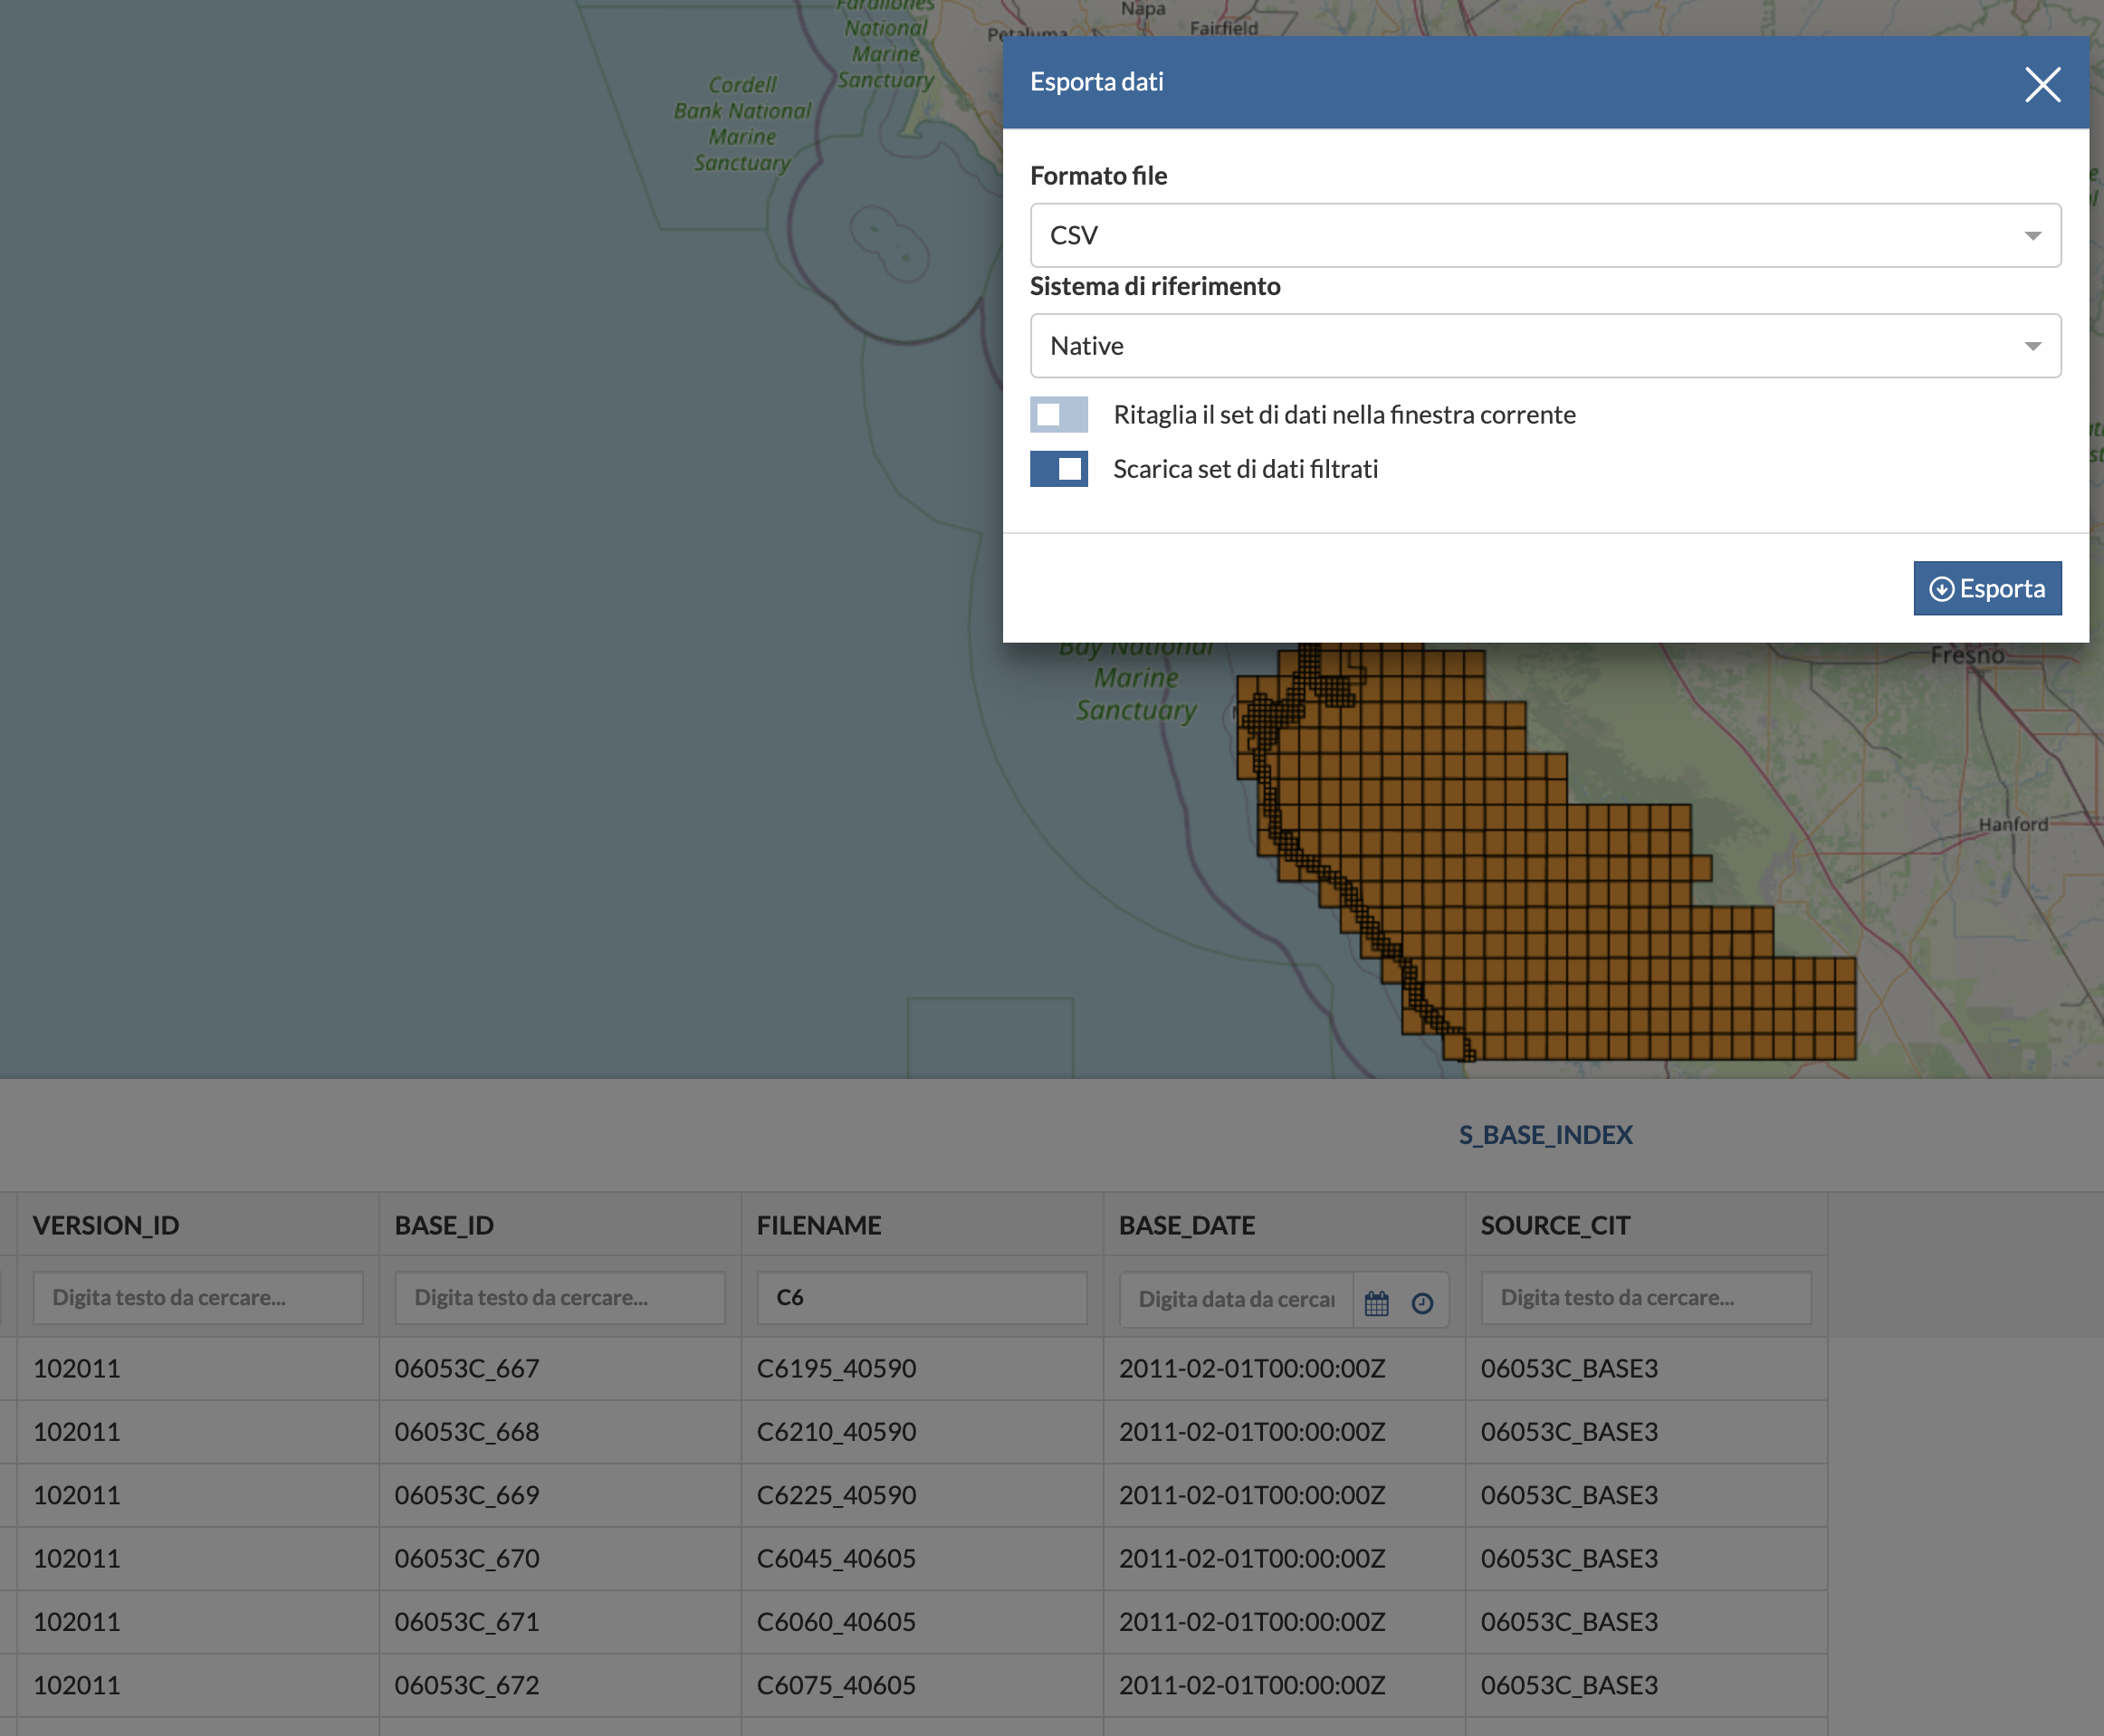This screenshot has width=2104, height=1736.
Task: Click the Hanford label on the map
Action: pos(2013,824)
